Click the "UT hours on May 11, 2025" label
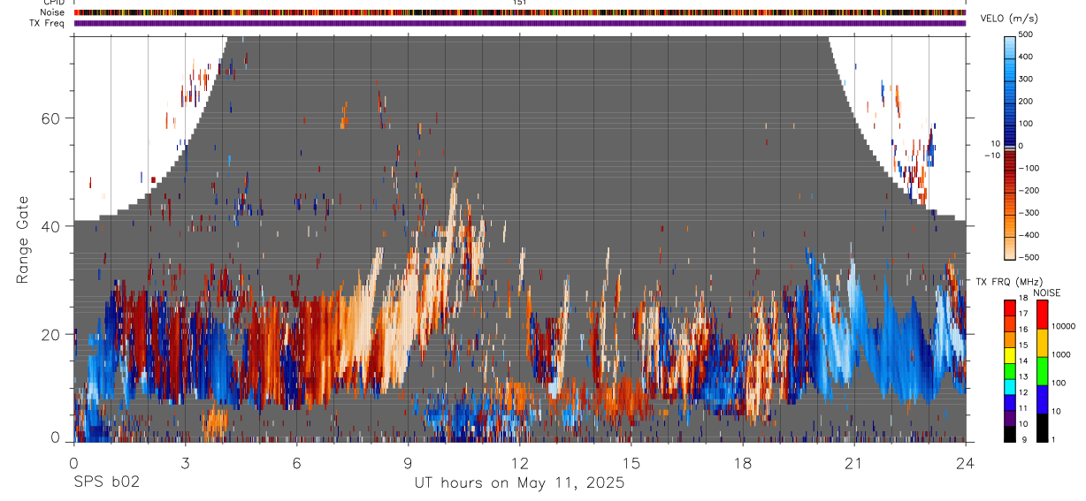This screenshot has width=1086, height=501. click(519, 483)
